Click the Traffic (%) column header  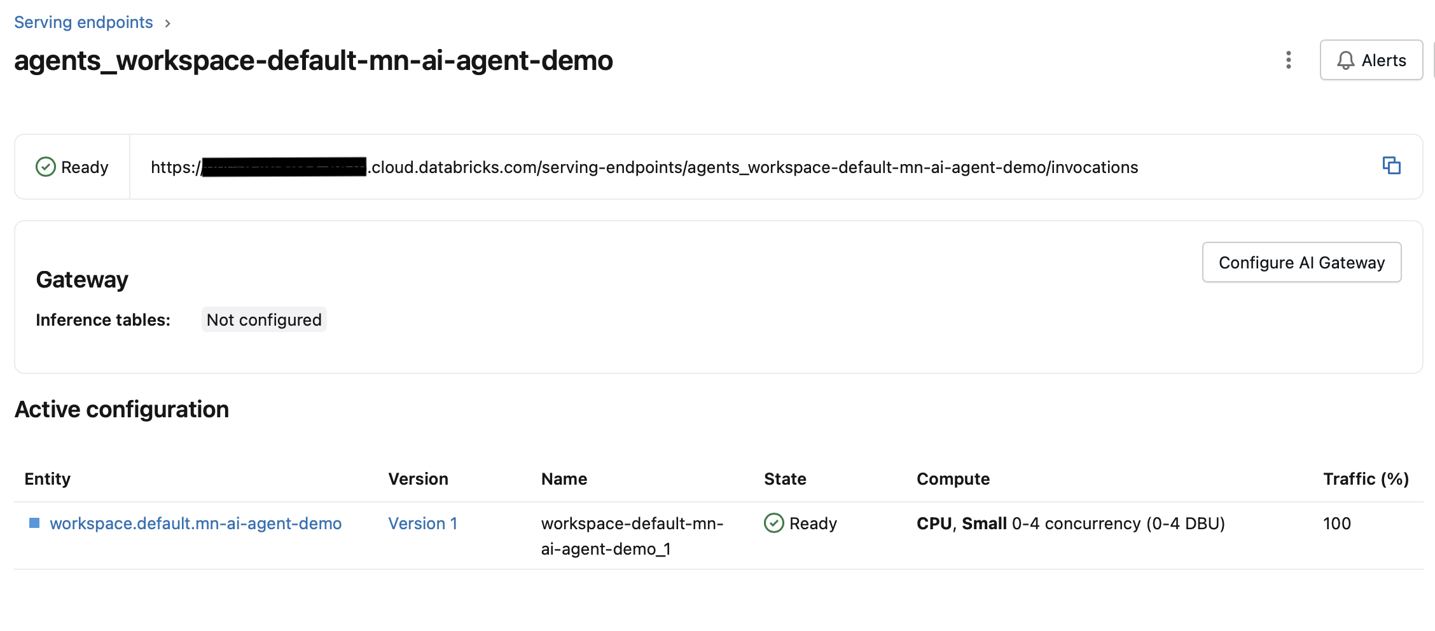pyautogui.click(x=1366, y=479)
